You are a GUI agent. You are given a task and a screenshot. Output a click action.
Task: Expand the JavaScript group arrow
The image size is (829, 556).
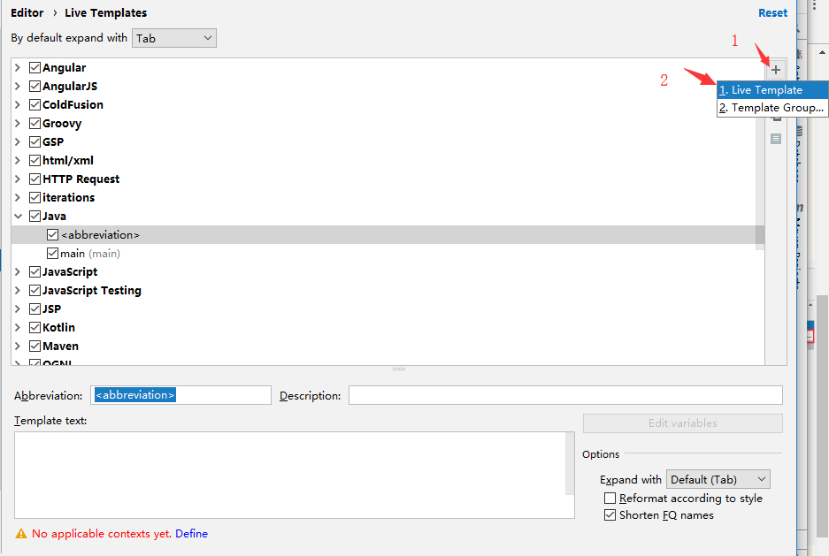18,272
